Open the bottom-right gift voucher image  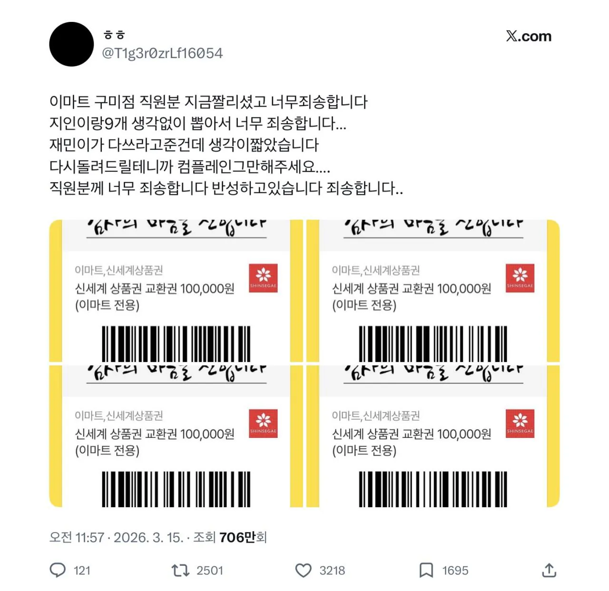433,436
